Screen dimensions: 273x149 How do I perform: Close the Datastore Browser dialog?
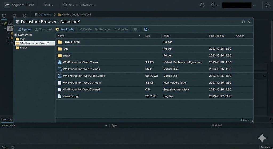click(249, 22)
